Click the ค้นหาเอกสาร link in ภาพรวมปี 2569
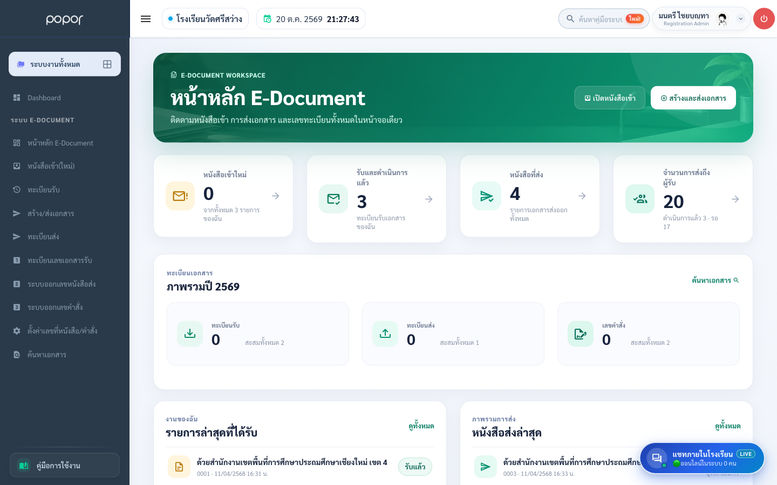The height and width of the screenshot is (485, 777). [x=715, y=280]
